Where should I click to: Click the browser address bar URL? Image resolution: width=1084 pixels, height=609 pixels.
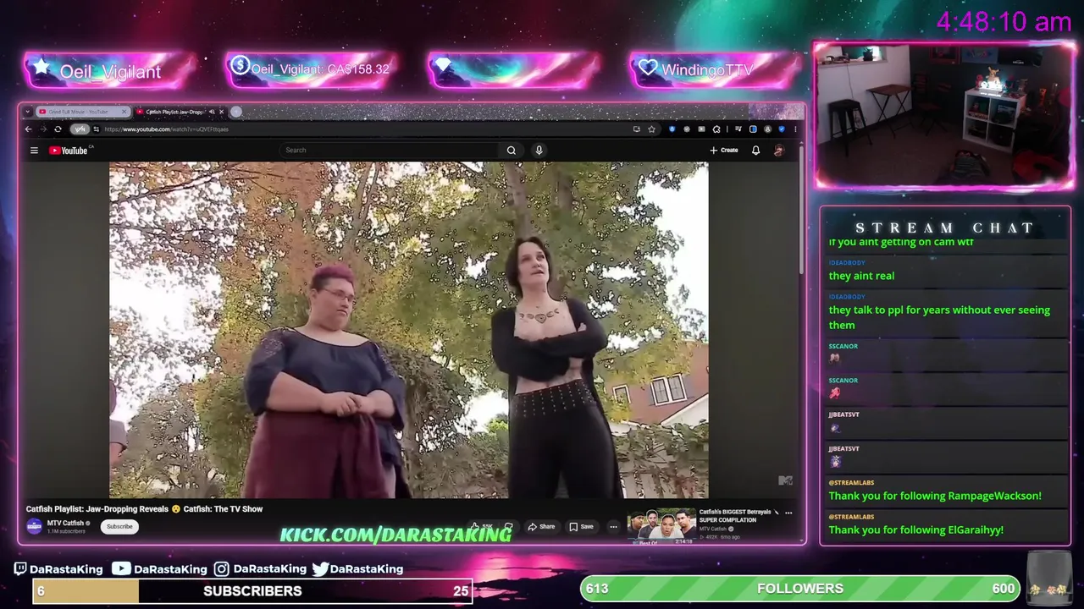click(166, 129)
